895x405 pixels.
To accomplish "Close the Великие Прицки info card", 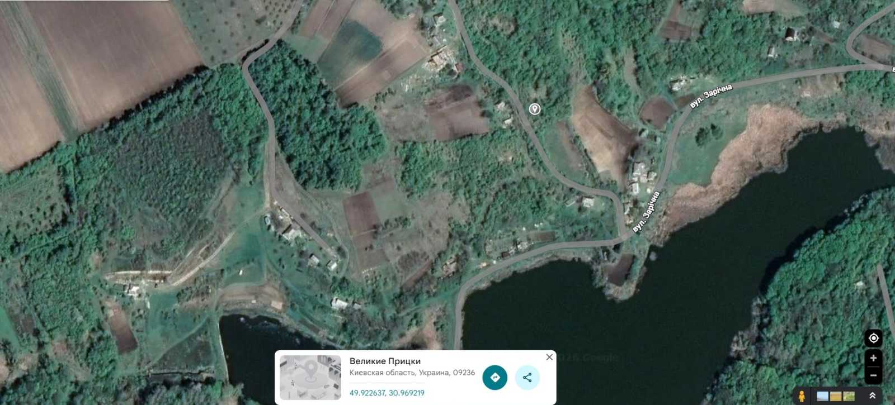I will point(549,357).
